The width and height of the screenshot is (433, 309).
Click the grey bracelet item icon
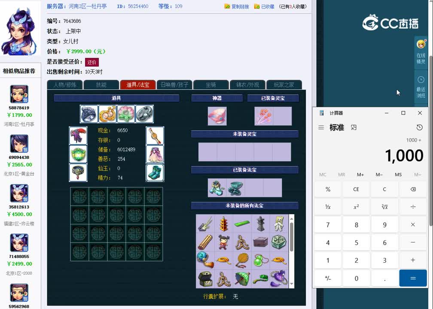144,114
